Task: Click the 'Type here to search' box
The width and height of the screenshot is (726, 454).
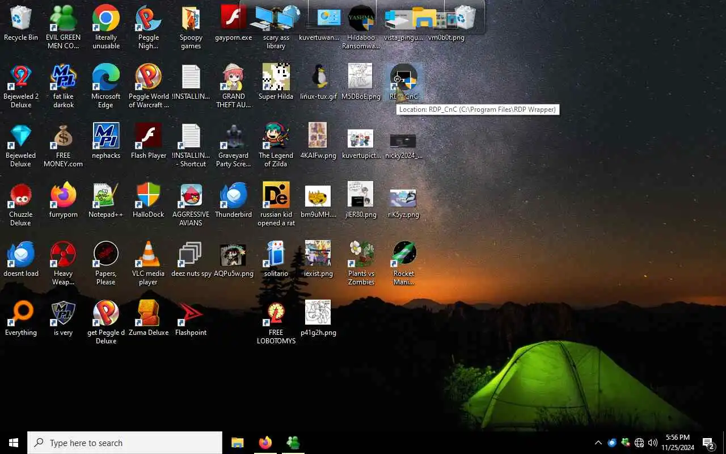Action: pyautogui.click(x=125, y=443)
